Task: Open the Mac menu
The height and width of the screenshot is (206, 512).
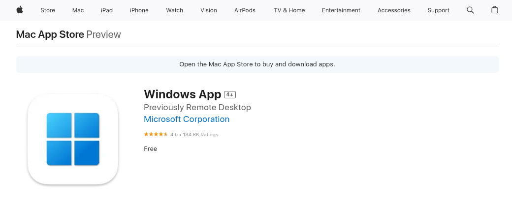Action: coord(78,10)
